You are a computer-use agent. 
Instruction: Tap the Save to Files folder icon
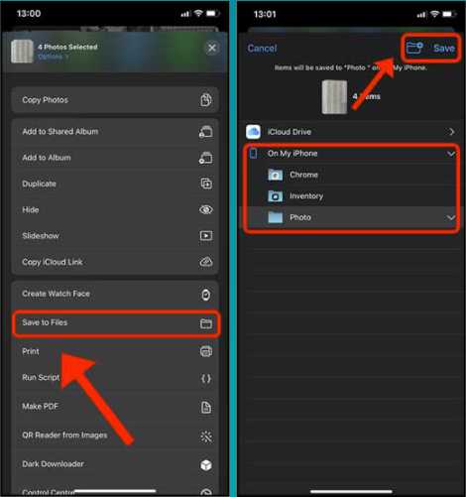tap(206, 323)
